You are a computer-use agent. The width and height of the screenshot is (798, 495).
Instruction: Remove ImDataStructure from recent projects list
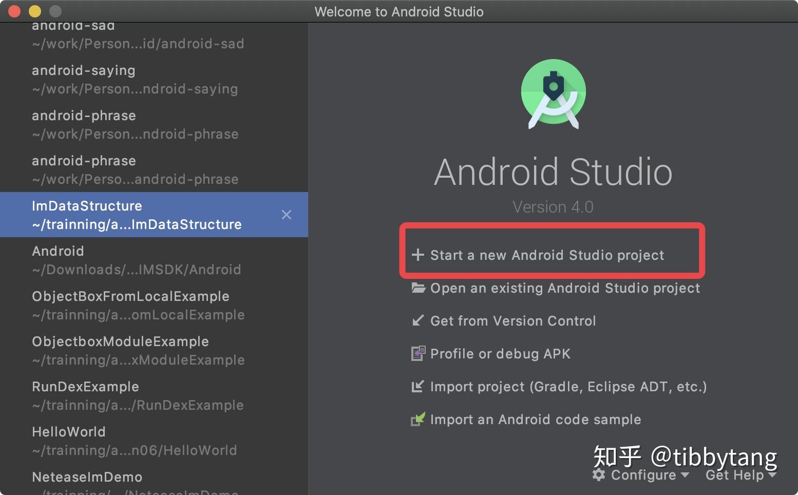pyautogui.click(x=286, y=215)
